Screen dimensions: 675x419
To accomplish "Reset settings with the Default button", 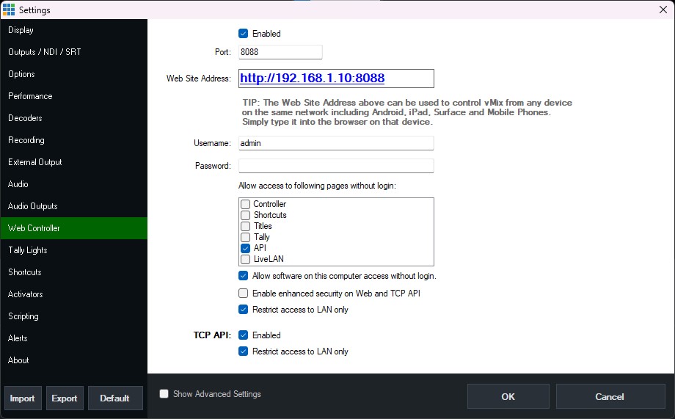I will click(115, 398).
